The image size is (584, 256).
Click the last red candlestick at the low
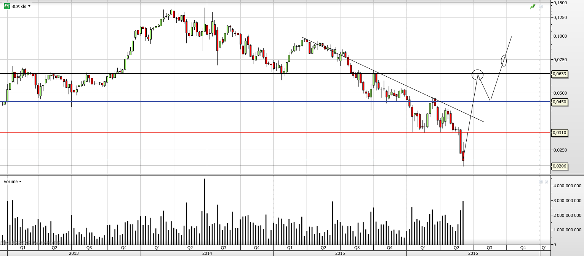[463, 156]
